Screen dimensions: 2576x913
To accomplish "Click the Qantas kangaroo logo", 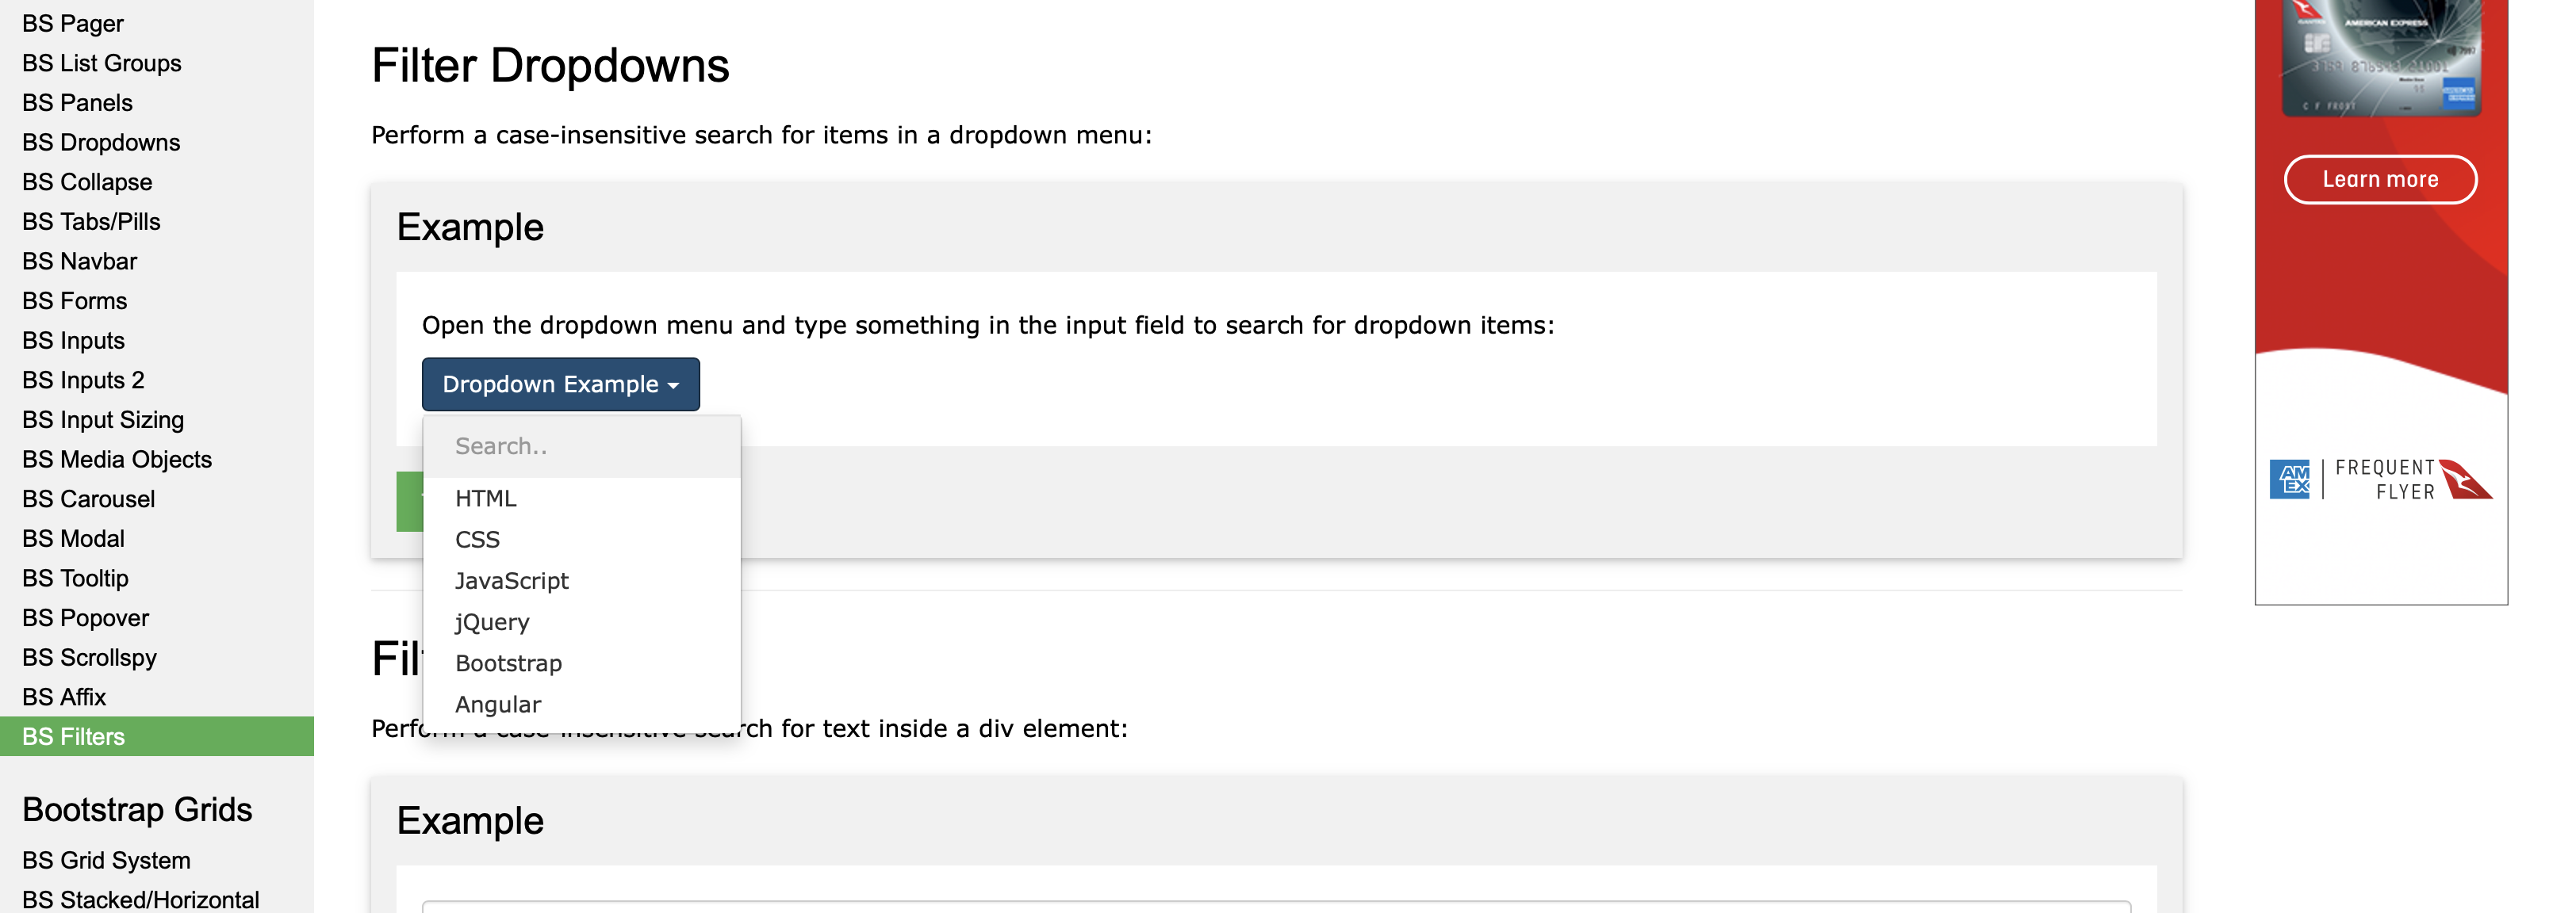I will (2465, 479).
